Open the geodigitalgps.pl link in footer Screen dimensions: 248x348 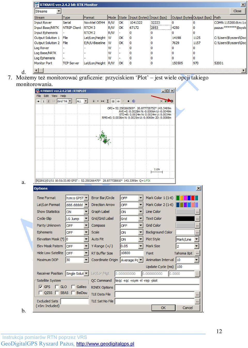105,344
